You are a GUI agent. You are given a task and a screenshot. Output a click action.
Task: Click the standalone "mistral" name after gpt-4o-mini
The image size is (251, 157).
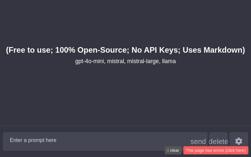115,61
